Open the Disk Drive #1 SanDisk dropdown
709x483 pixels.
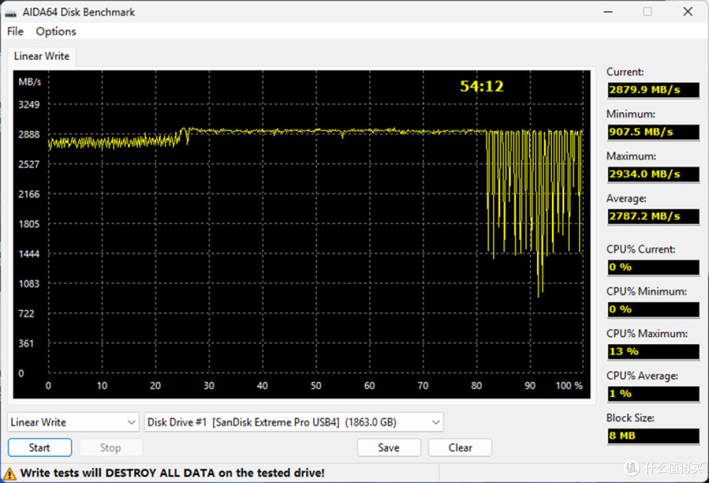pos(293,423)
